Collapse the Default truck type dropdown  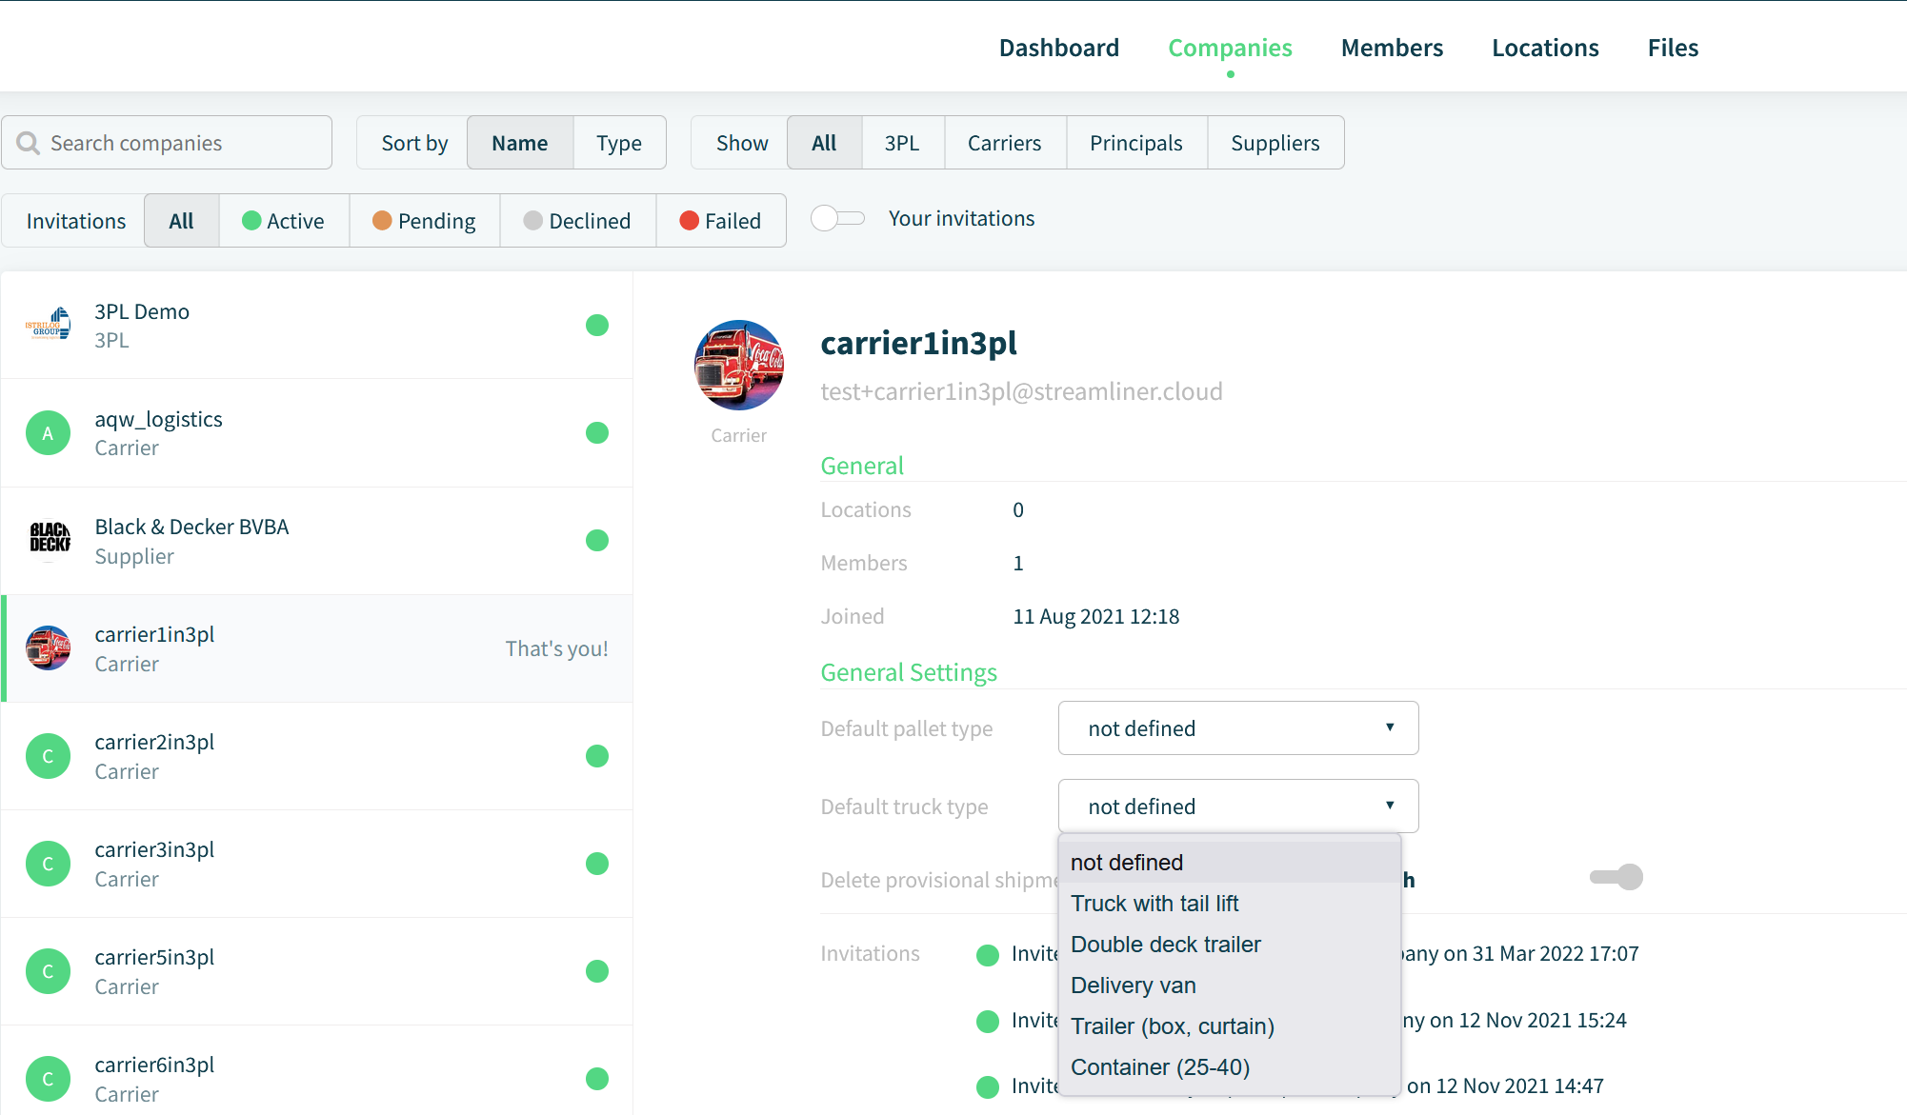[x=1238, y=806]
